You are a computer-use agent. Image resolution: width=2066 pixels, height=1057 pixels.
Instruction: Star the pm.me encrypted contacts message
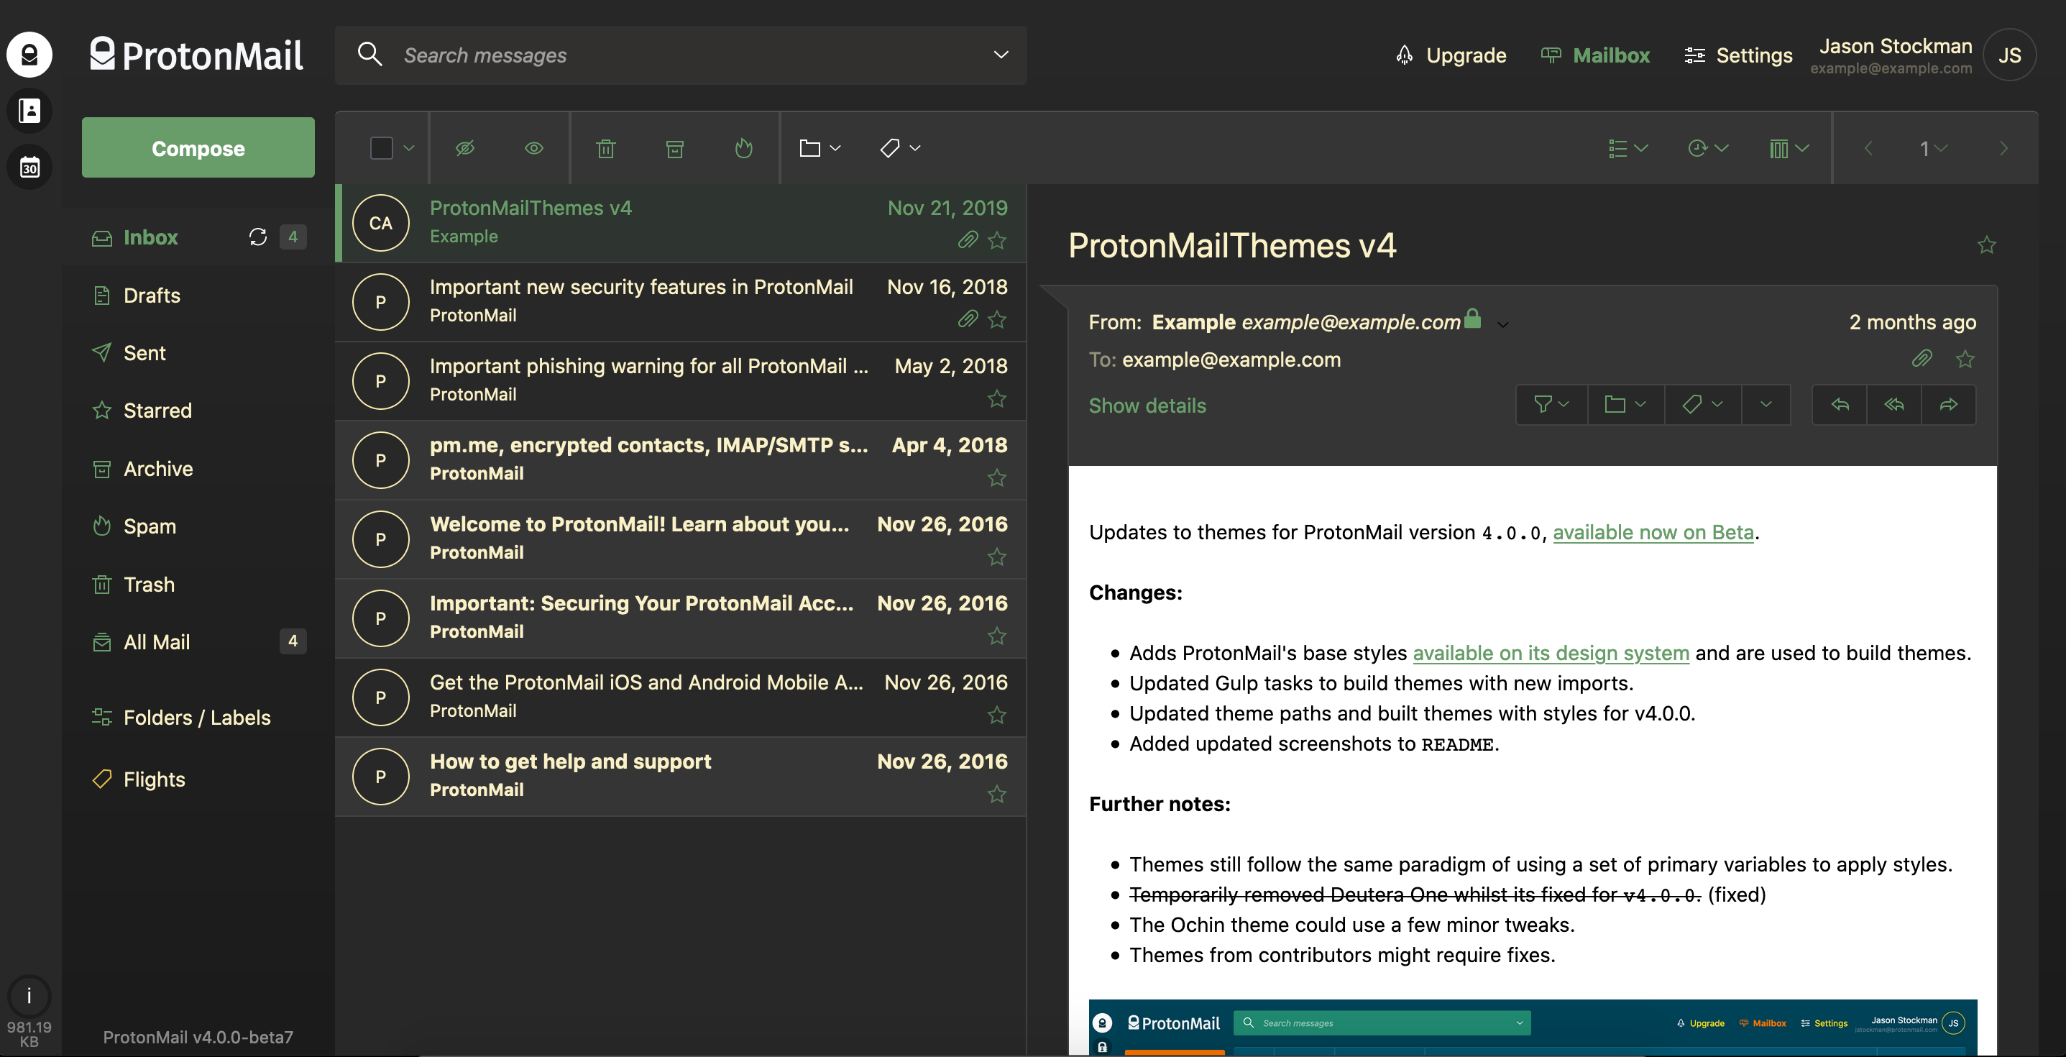(997, 478)
